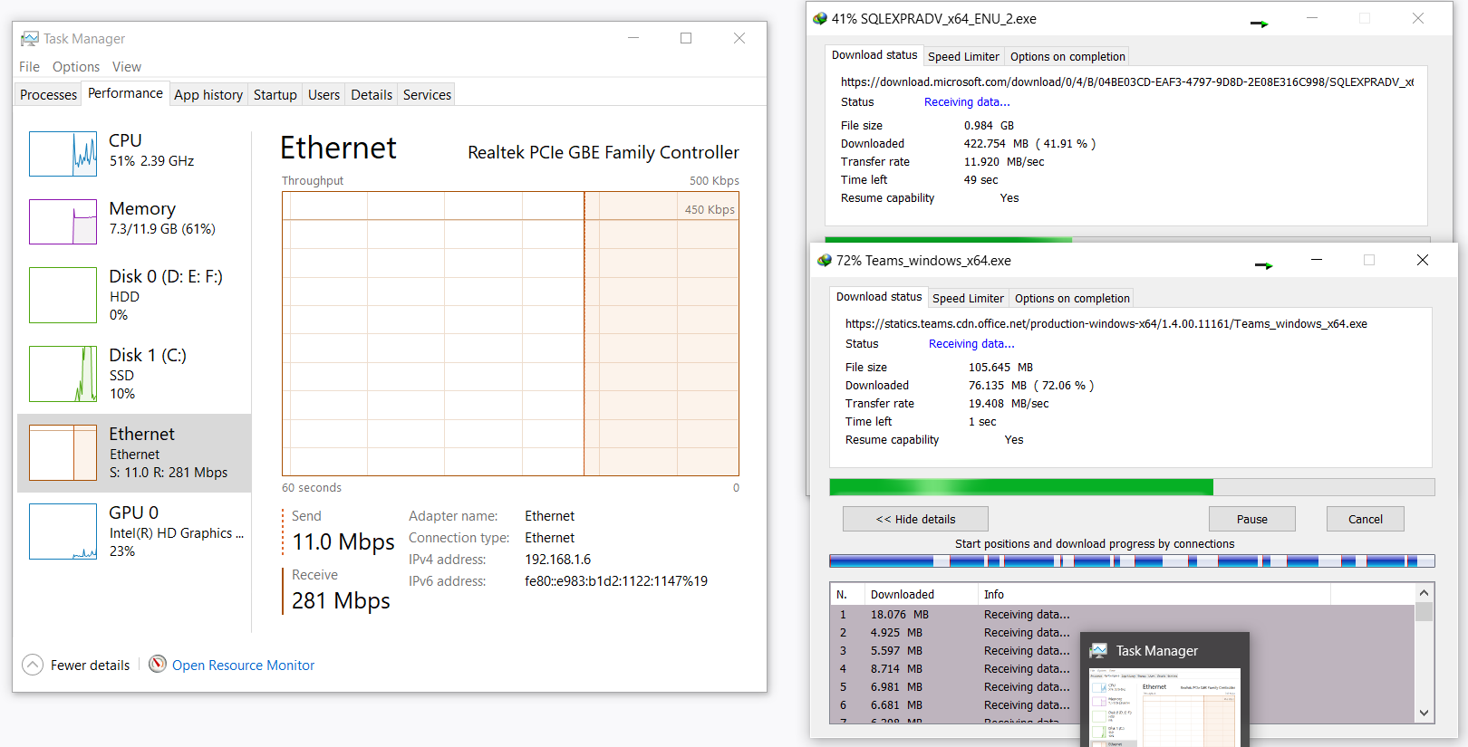
Task: Click the blue connections progress bar
Action: [x=1132, y=561]
